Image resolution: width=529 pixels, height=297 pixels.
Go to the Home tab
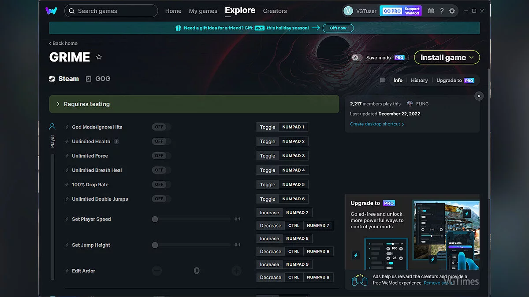tap(173, 11)
